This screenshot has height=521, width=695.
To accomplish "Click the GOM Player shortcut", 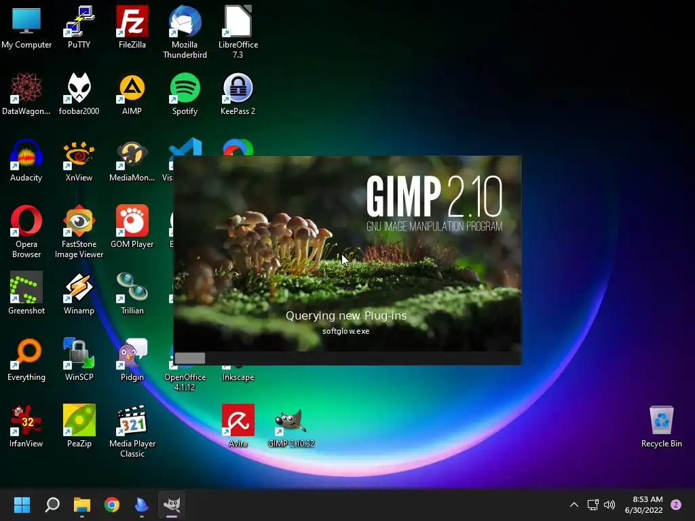I will tap(132, 227).
